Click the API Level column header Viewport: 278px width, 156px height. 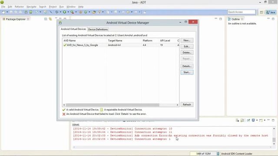click(167, 40)
